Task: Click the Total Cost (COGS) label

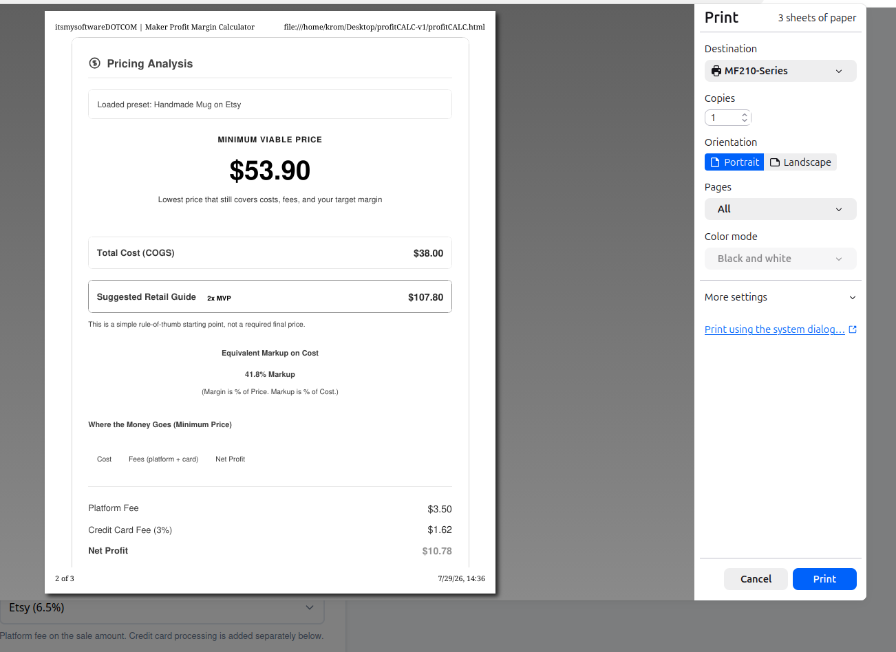Action: point(136,253)
